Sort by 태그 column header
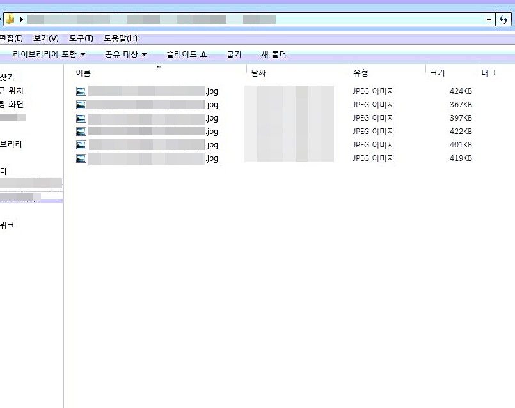 [x=489, y=73]
